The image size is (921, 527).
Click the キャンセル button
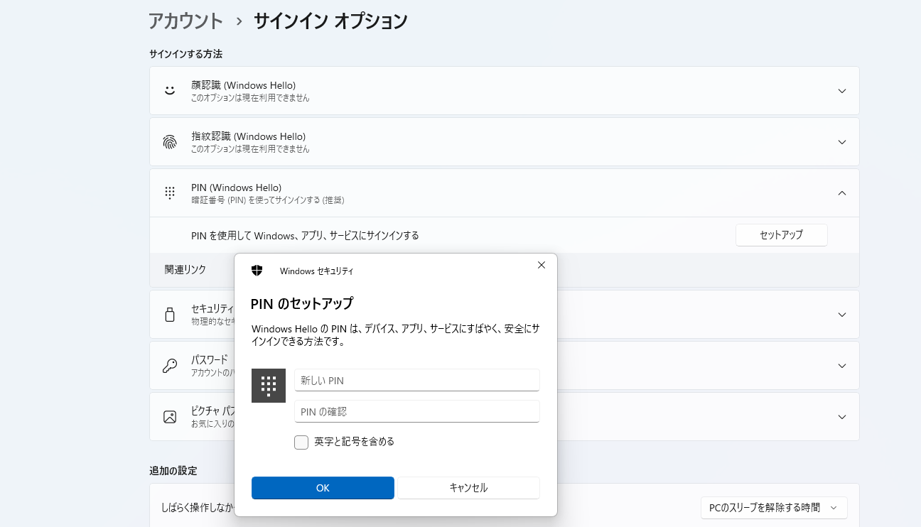click(x=468, y=488)
